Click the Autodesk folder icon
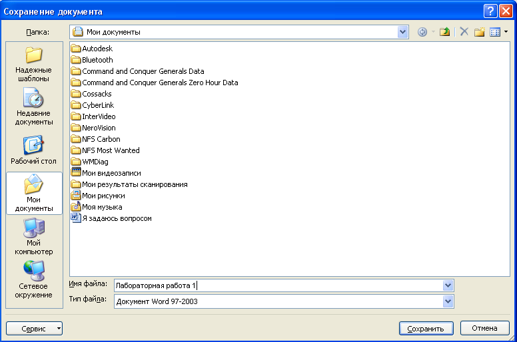 click(x=76, y=49)
